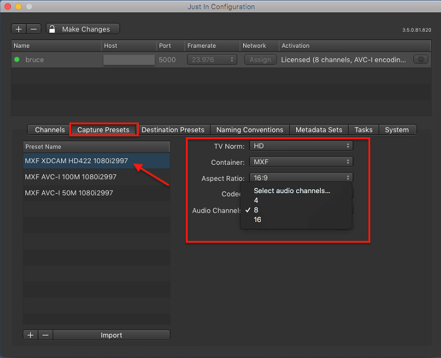This screenshot has width=441, height=358.
Task: Click the Preset Name column header
Action: tap(97, 147)
